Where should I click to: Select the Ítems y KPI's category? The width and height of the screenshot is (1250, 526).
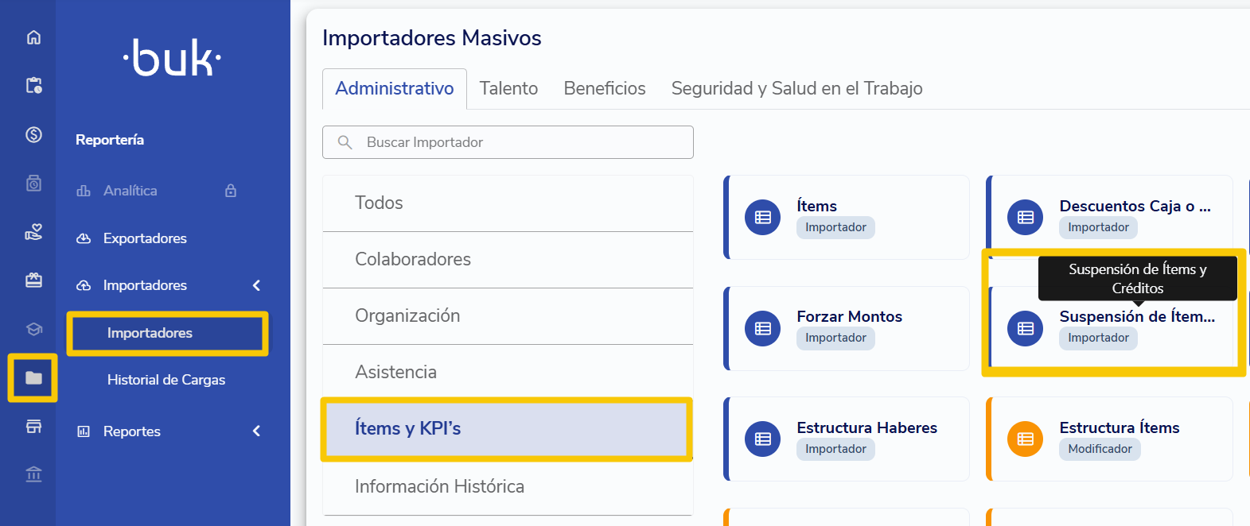coord(508,428)
